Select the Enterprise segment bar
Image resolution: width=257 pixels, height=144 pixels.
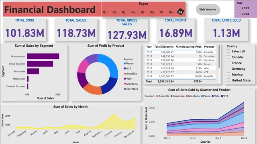33,71
